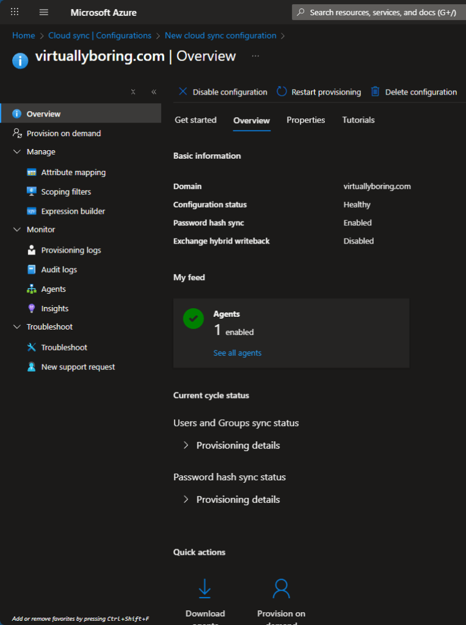
Task: Click Disable configuration button
Action: tap(223, 92)
